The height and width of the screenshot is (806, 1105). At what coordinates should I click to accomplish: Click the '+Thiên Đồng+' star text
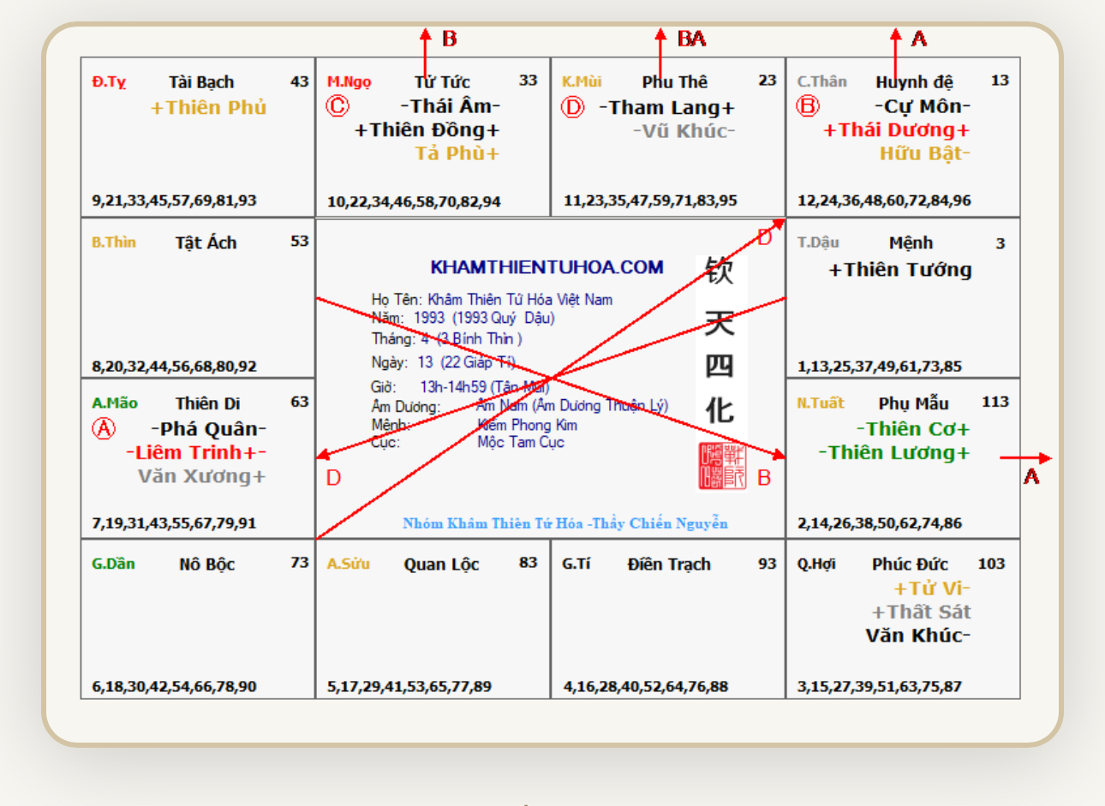(x=427, y=130)
